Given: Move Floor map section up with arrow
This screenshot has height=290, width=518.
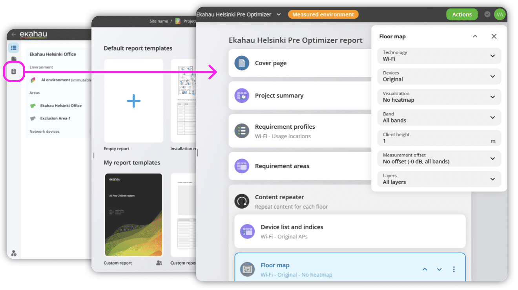Looking at the screenshot, I should point(425,269).
